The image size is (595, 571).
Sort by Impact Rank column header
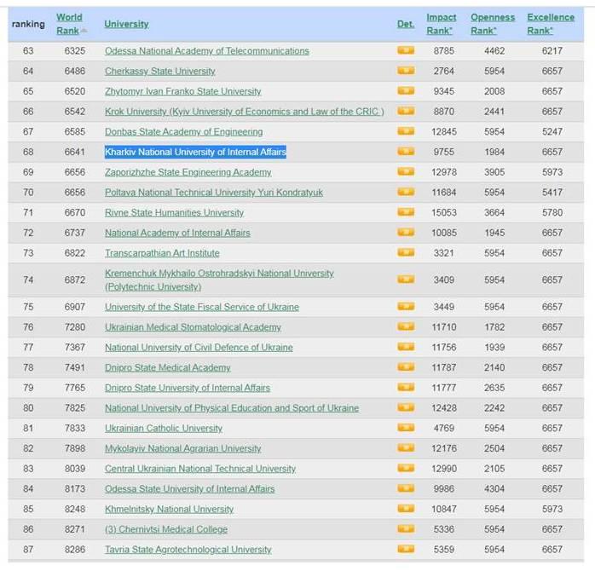pos(442,24)
